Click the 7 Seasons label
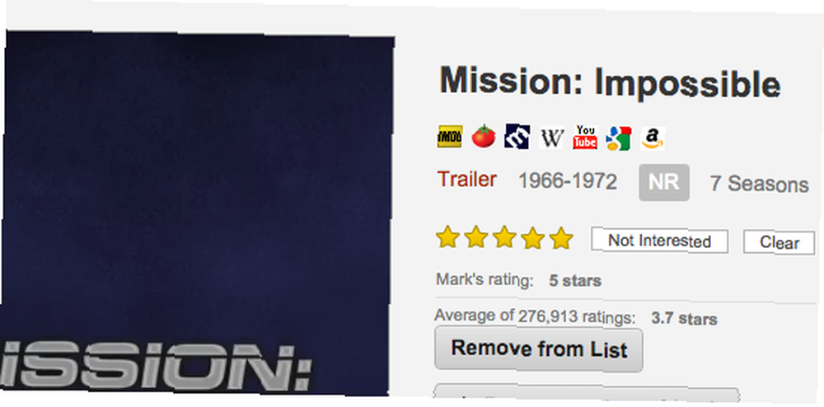 [760, 184]
